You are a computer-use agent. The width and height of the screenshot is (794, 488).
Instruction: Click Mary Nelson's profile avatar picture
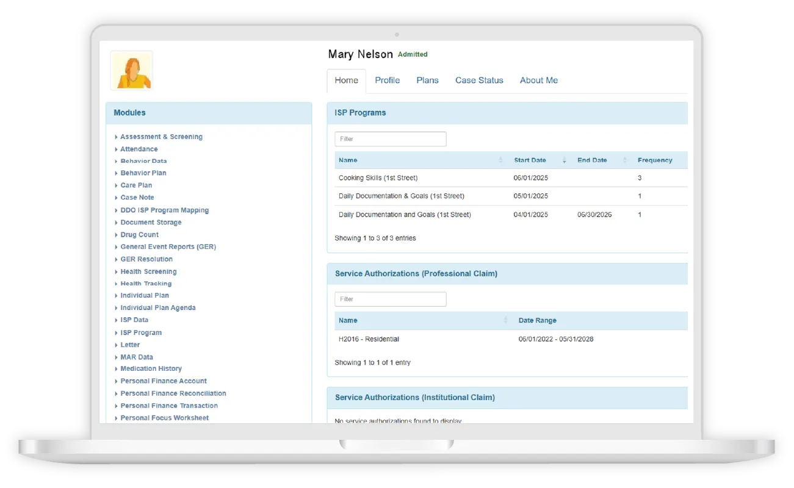pos(131,71)
